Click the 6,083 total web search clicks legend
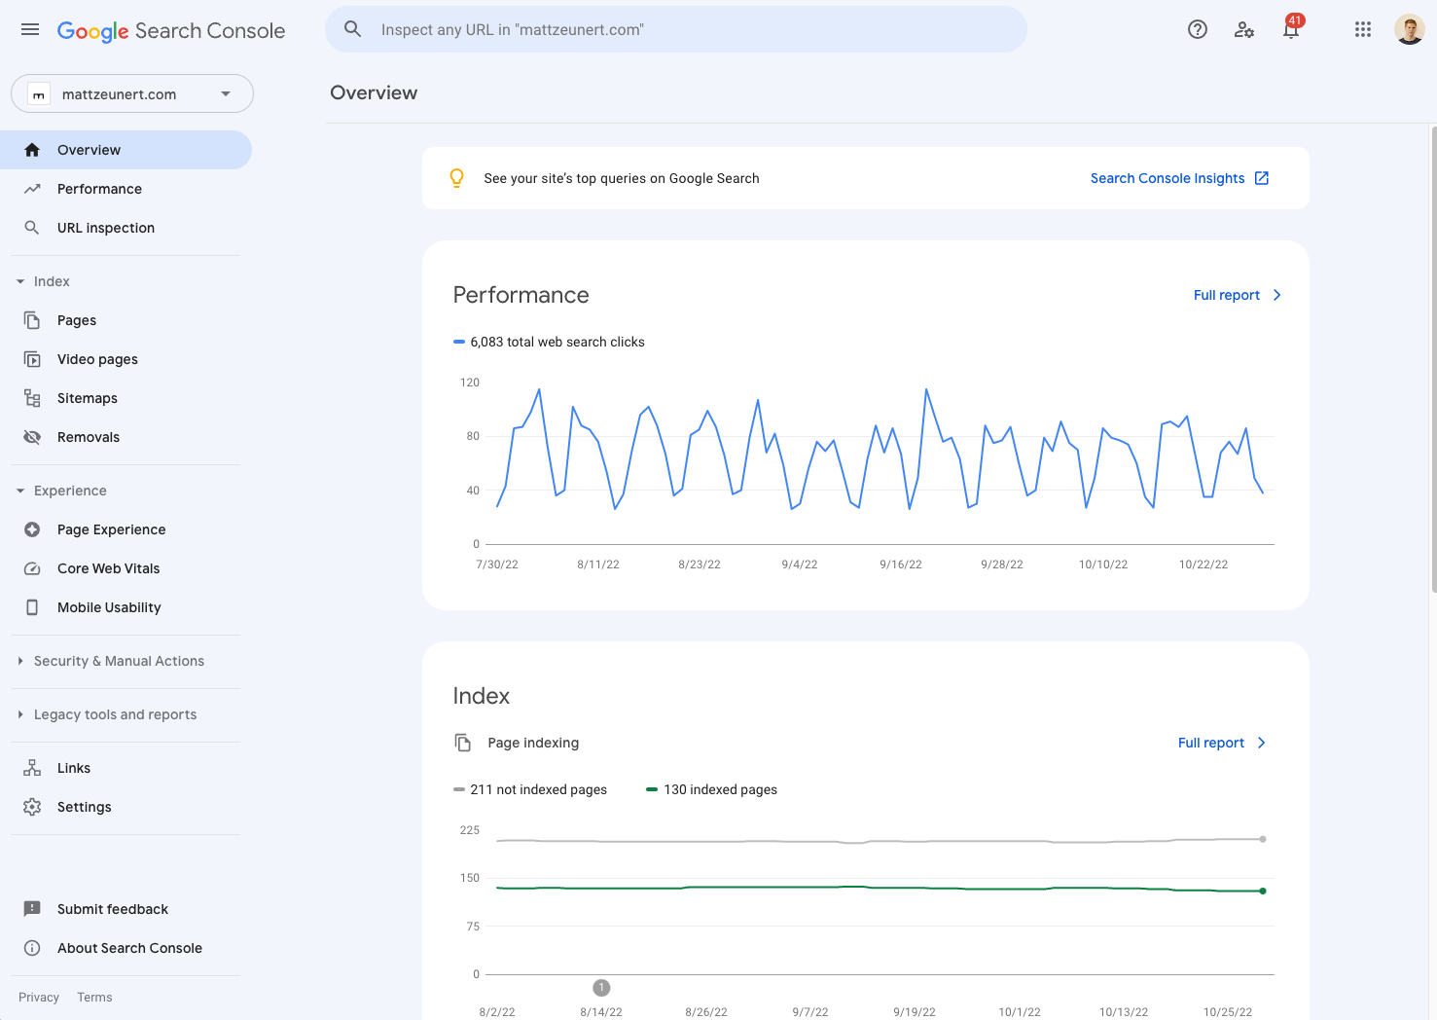 coord(550,342)
